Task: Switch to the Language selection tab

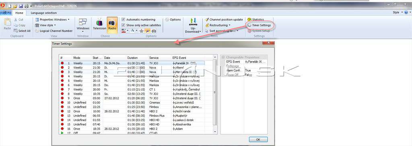Action: pos(43,13)
